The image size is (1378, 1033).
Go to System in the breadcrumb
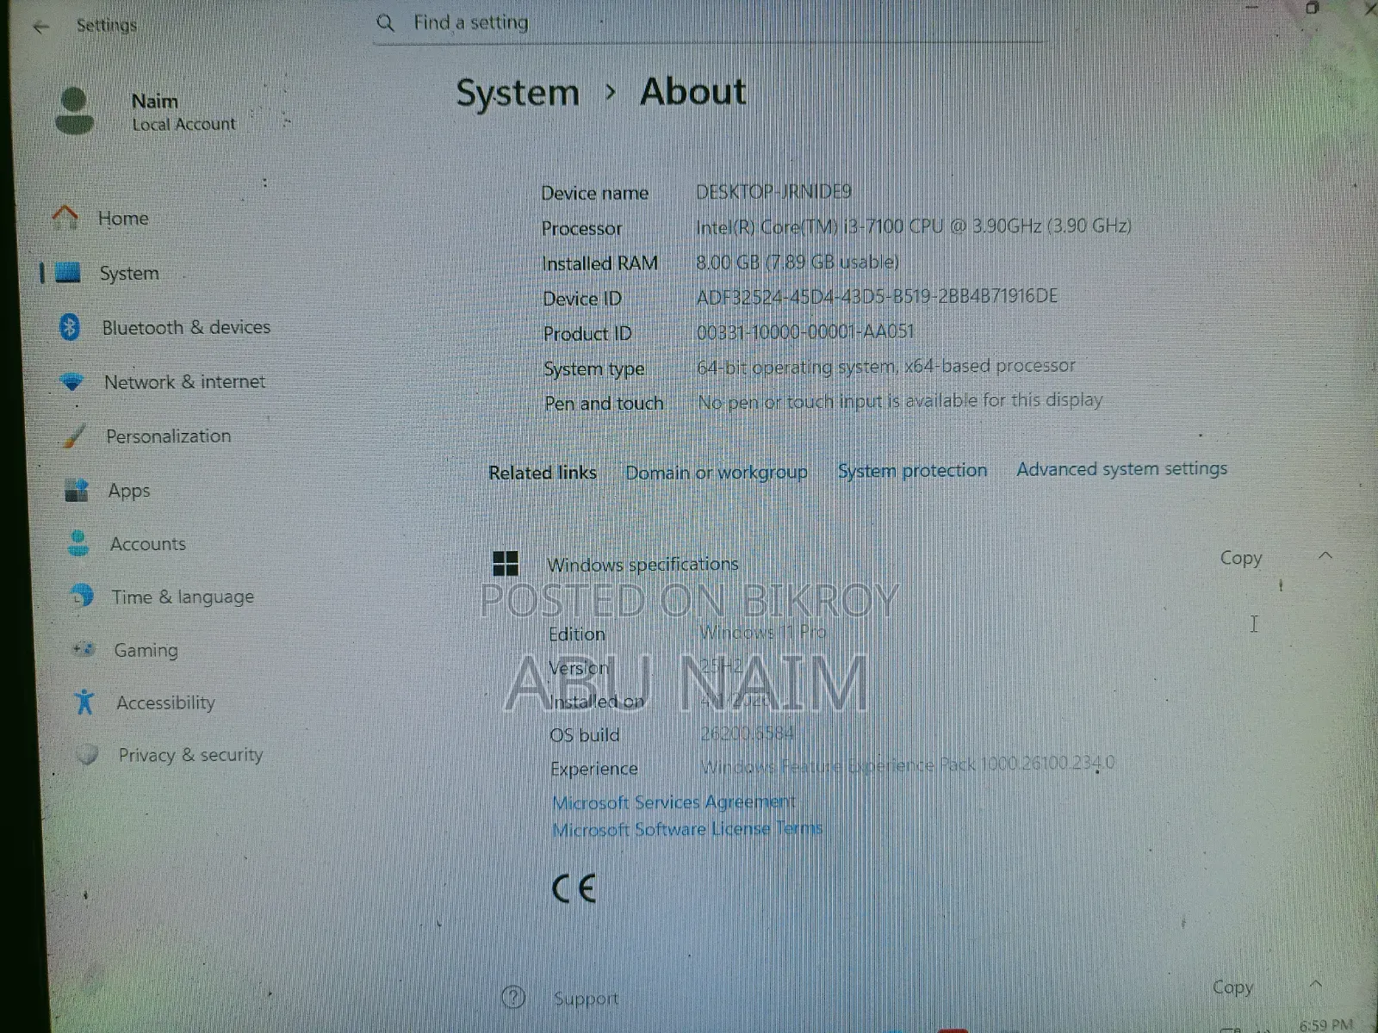click(x=518, y=93)
